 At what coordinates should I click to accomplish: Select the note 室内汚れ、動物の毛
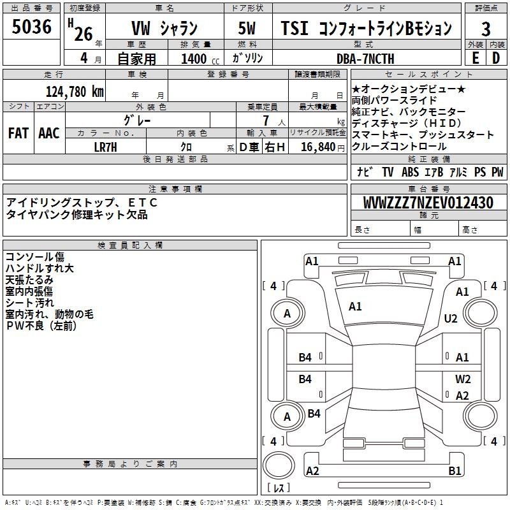pos(50,314)
